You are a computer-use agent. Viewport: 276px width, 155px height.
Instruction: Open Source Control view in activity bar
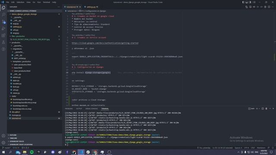coord(3,22)
